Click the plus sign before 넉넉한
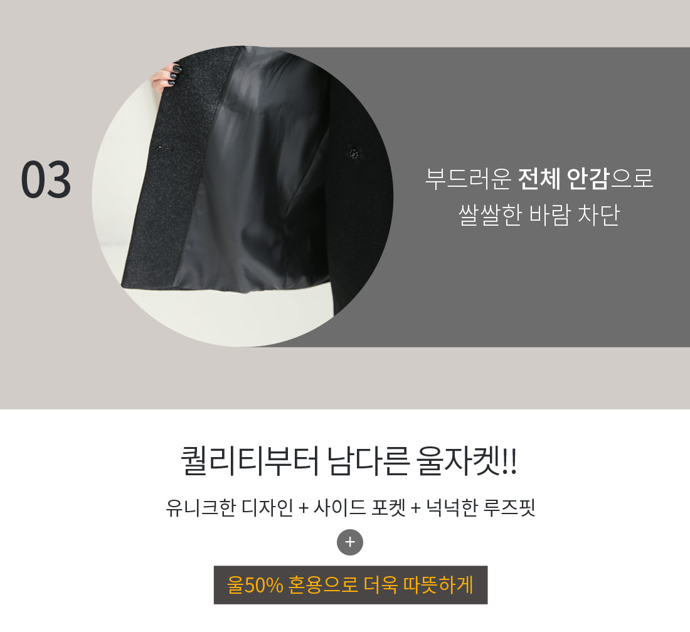This screenshot has width=690, height=632. 416,509
